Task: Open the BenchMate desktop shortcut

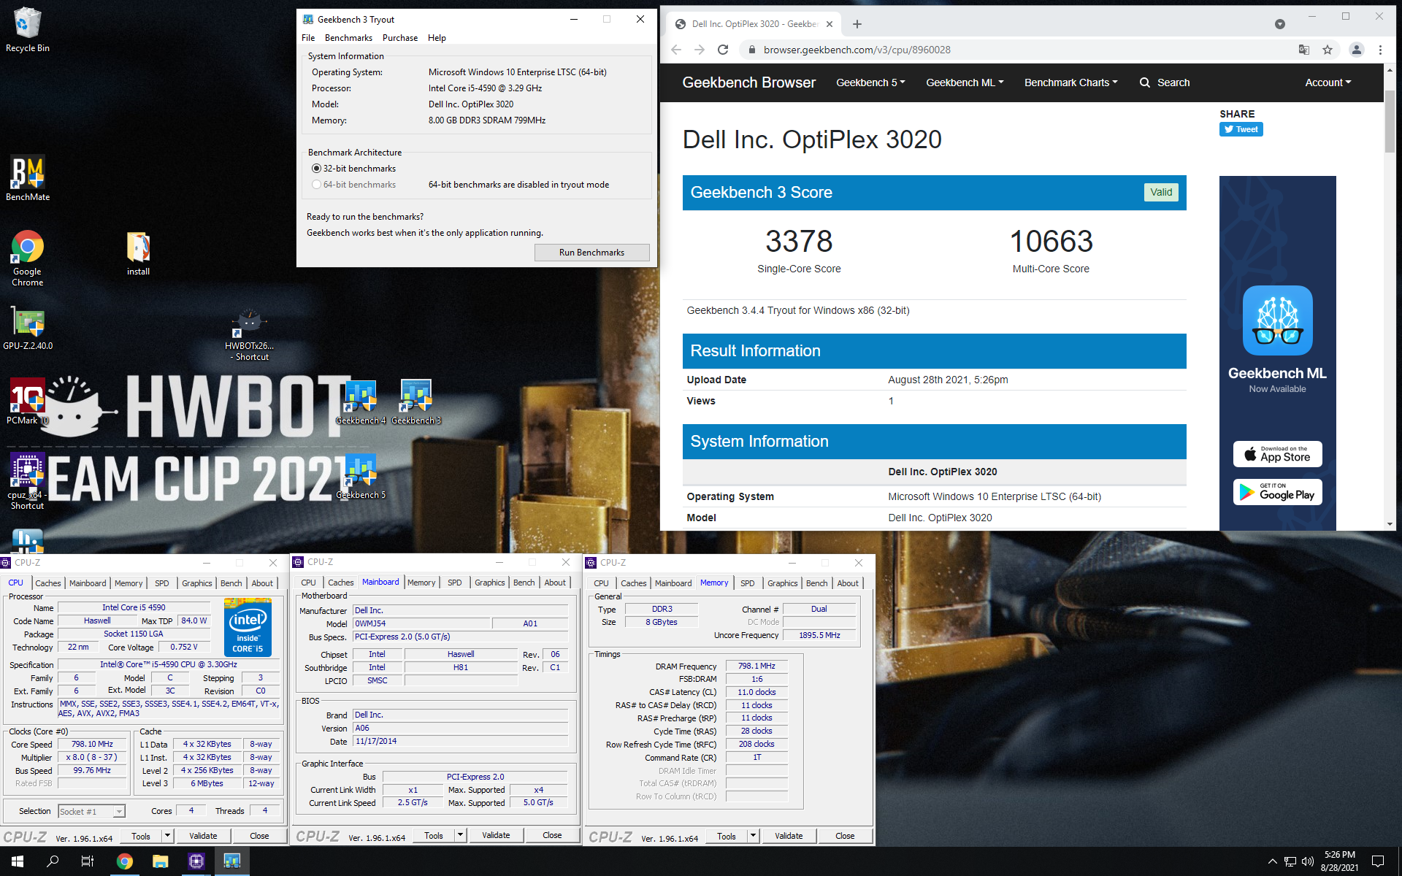Action: (x=27, y=177)
